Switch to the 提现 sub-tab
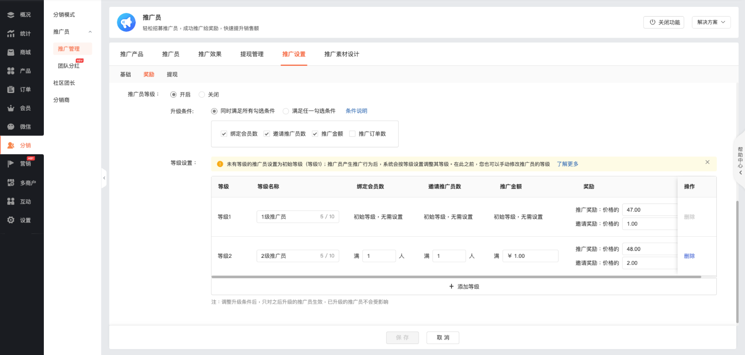Viewport: 745px width, 355px height. (x=172, y=75)
